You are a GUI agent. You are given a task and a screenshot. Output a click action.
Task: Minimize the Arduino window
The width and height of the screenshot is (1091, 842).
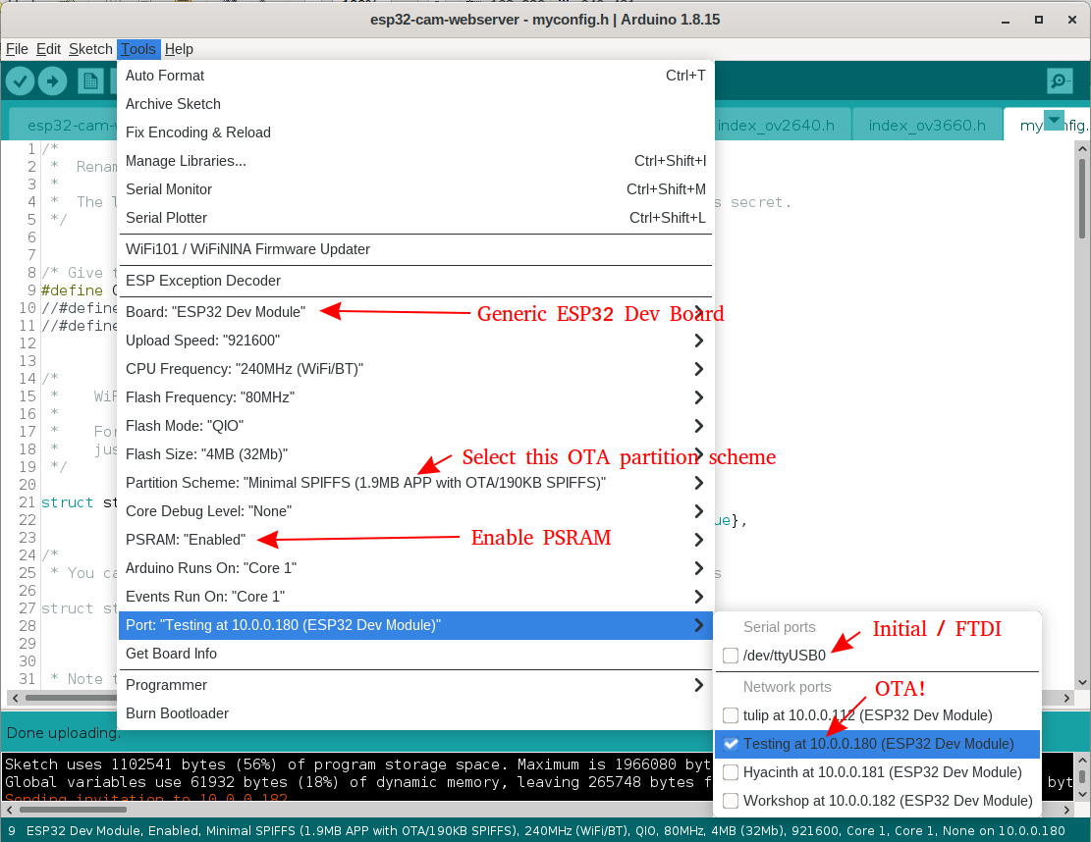[1006, 21]
